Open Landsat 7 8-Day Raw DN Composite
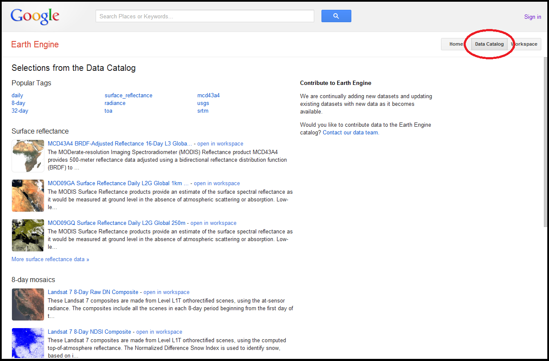This screenshot has width=549, height=361. (93, 292)
